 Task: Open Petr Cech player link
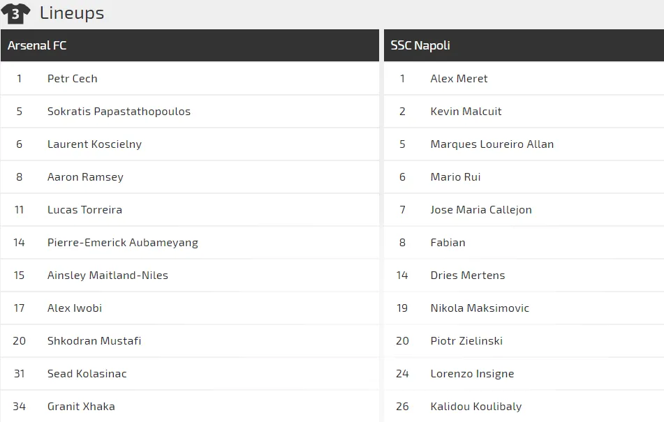(x=73, y=79)
